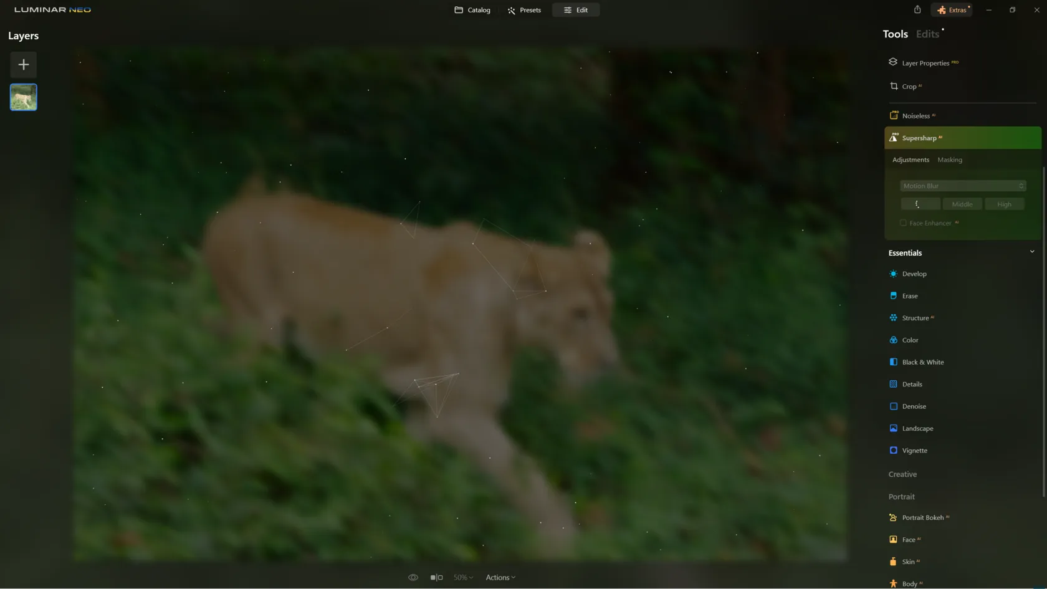The height and width of the screenshot is (589, 1047).
Task: Open the Motion Blur dropdown
Action: click(x=962, y=186)
